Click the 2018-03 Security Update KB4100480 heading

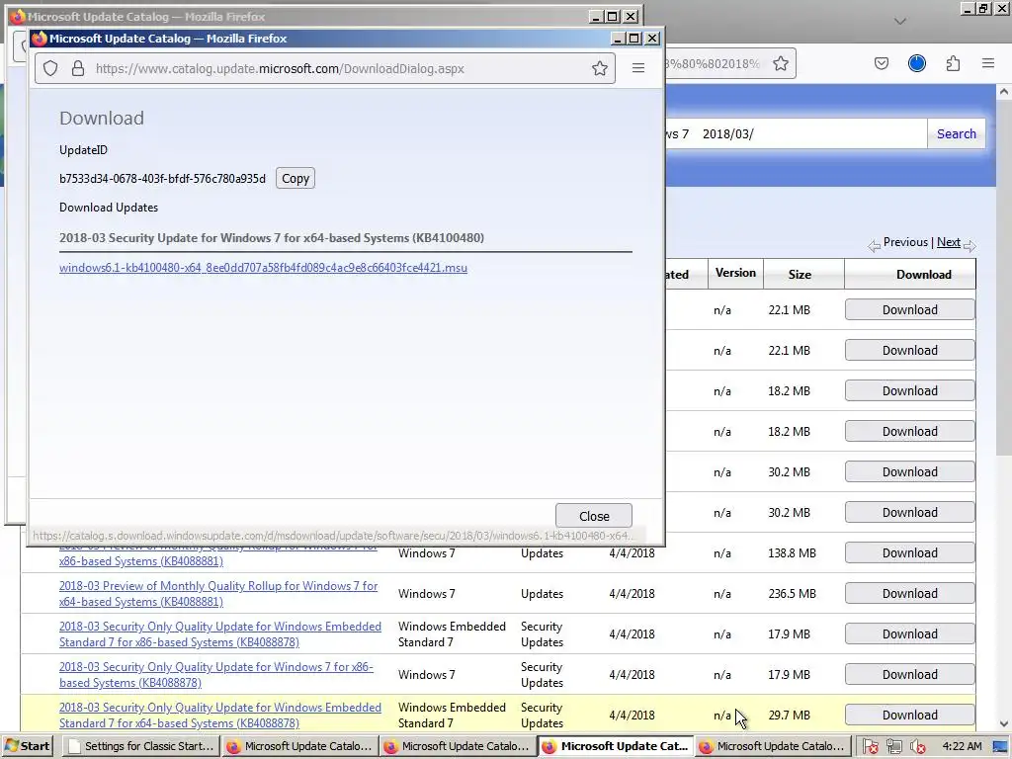272,237
